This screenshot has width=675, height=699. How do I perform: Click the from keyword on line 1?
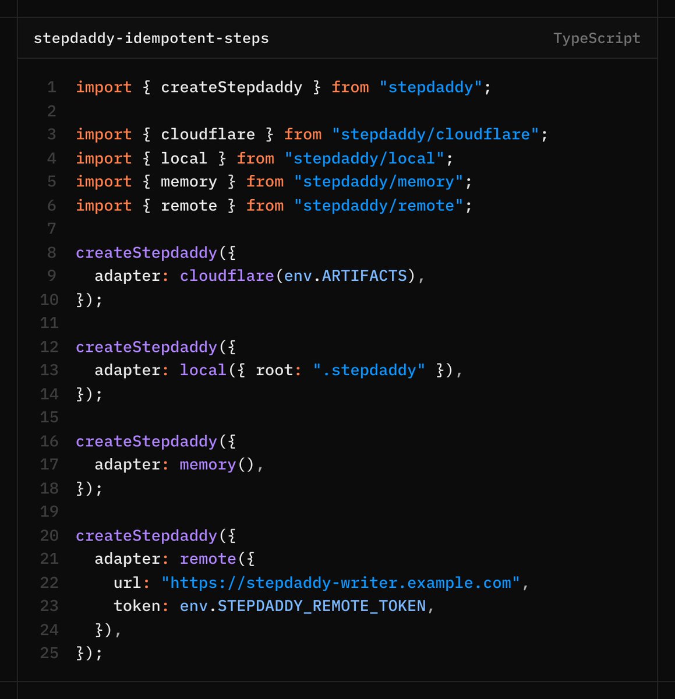coord(350,87)
